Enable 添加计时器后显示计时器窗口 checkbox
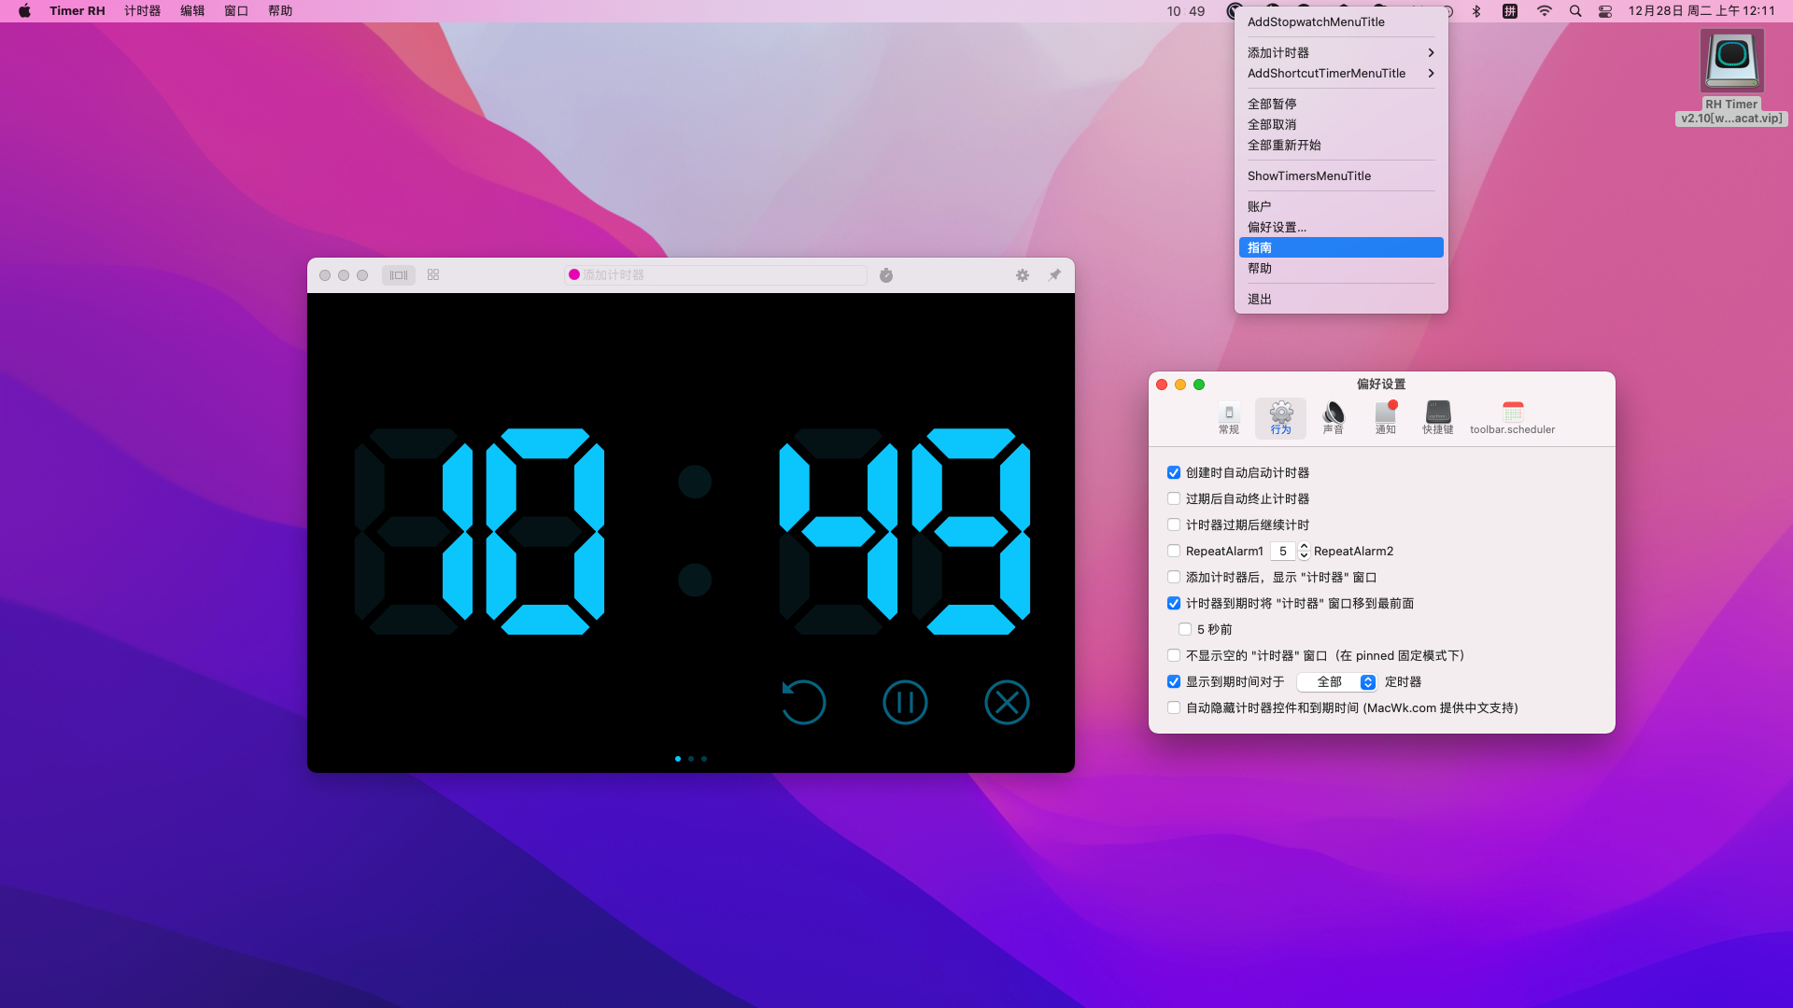The image size is (1793, 1008). (x=1174, y=578)
